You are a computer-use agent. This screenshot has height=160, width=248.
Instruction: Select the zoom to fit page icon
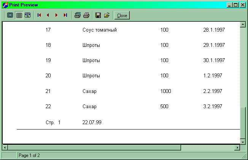[x=10, y=15]
